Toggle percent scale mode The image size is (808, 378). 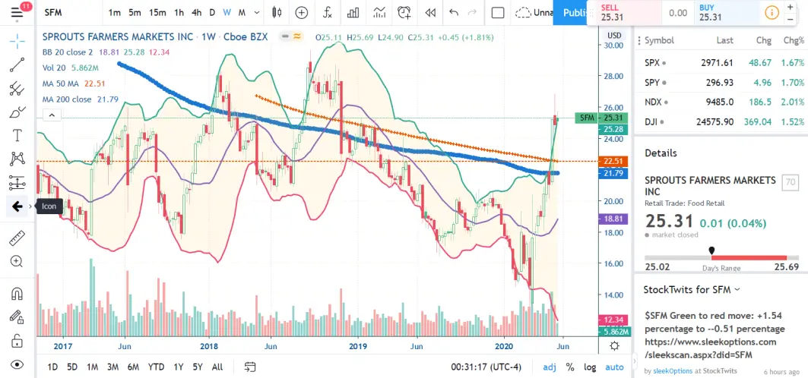click(570, 367)
